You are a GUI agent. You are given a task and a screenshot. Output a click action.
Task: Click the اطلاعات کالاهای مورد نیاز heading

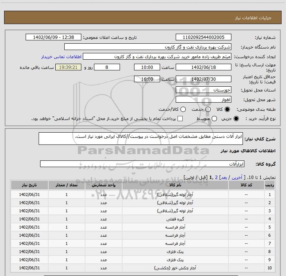tap(248, 151)
